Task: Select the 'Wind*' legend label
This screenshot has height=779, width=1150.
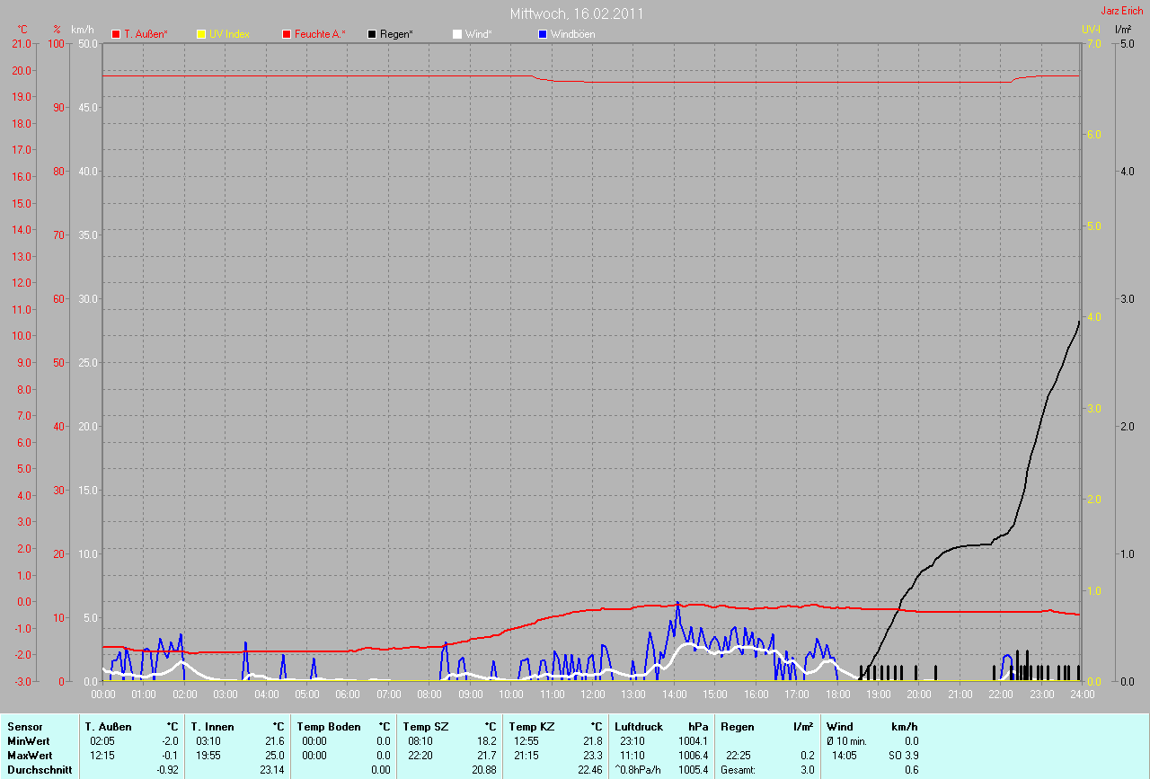Action: point(478,34)
